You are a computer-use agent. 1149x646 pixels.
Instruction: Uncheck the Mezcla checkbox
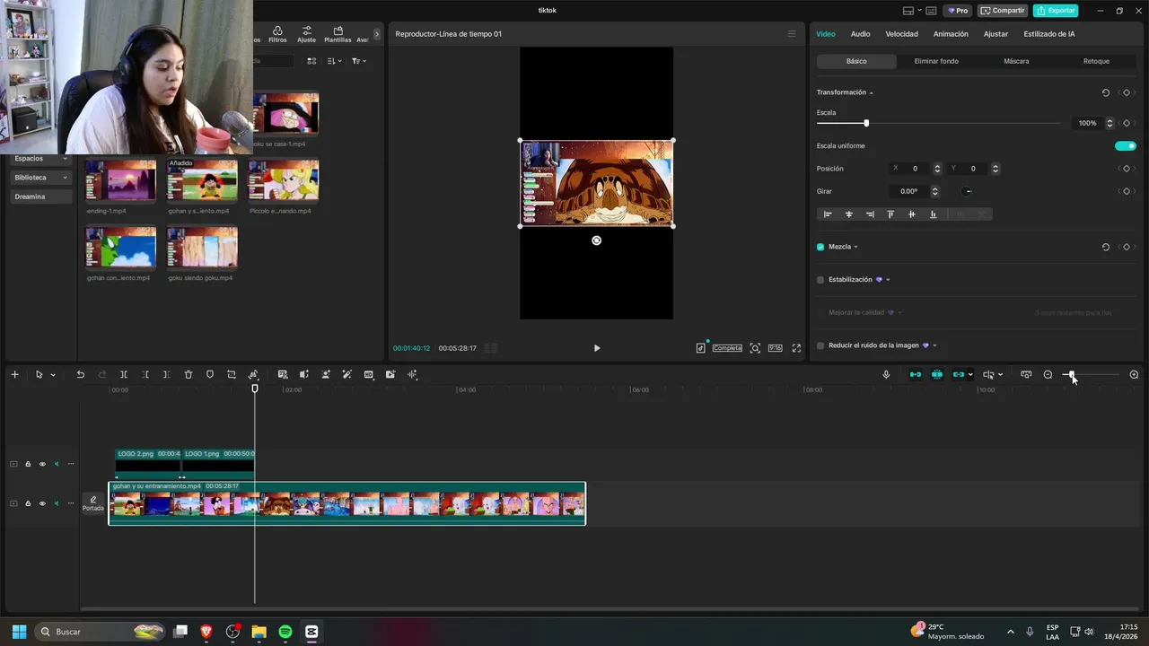820,247
